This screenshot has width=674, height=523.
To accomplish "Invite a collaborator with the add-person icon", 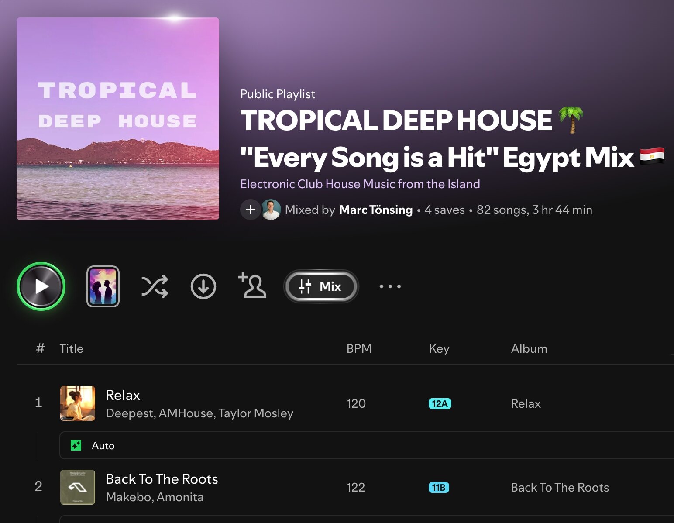I will click(x=252, y=286).
